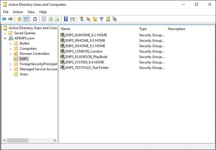Collapse the APENPS.com domain node

pyautogui.click(x=5, y=38)
